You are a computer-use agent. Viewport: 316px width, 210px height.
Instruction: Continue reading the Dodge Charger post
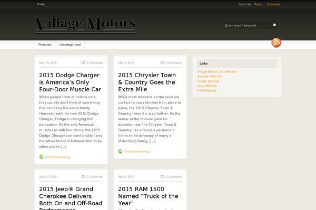[58, 157]
